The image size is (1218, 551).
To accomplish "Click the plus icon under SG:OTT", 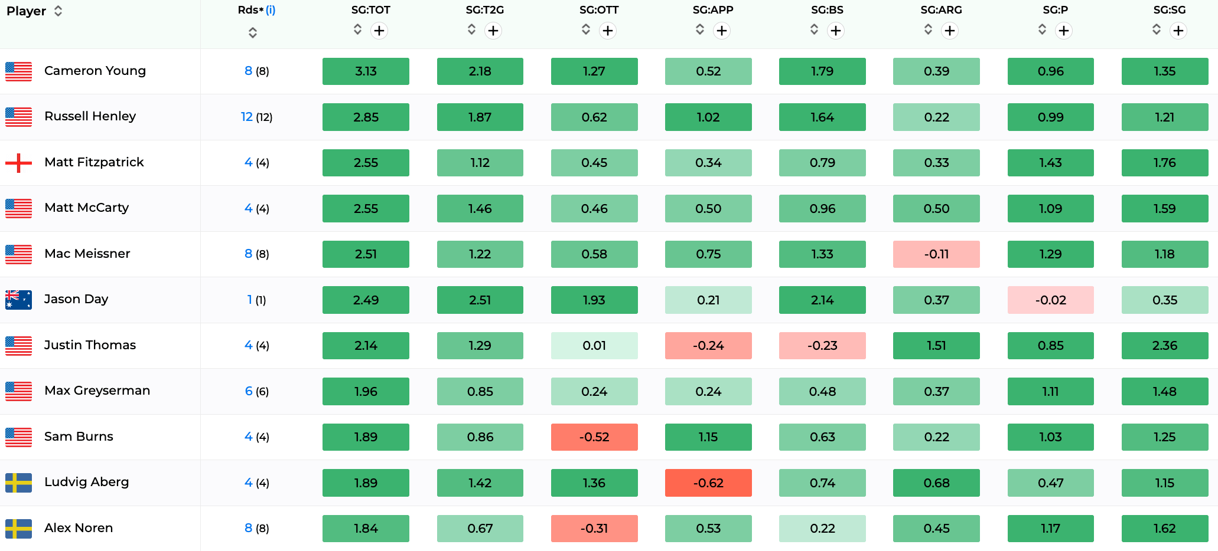I will pos(608,31).
